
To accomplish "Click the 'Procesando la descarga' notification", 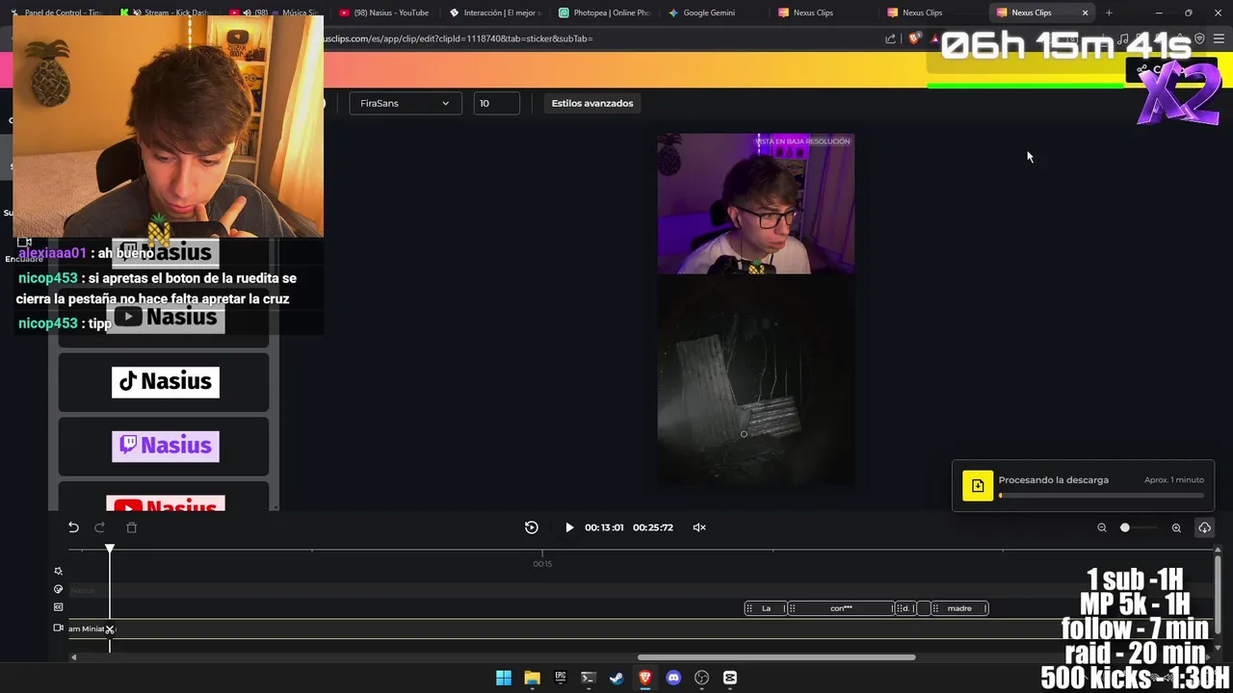I will (1083, 486).
